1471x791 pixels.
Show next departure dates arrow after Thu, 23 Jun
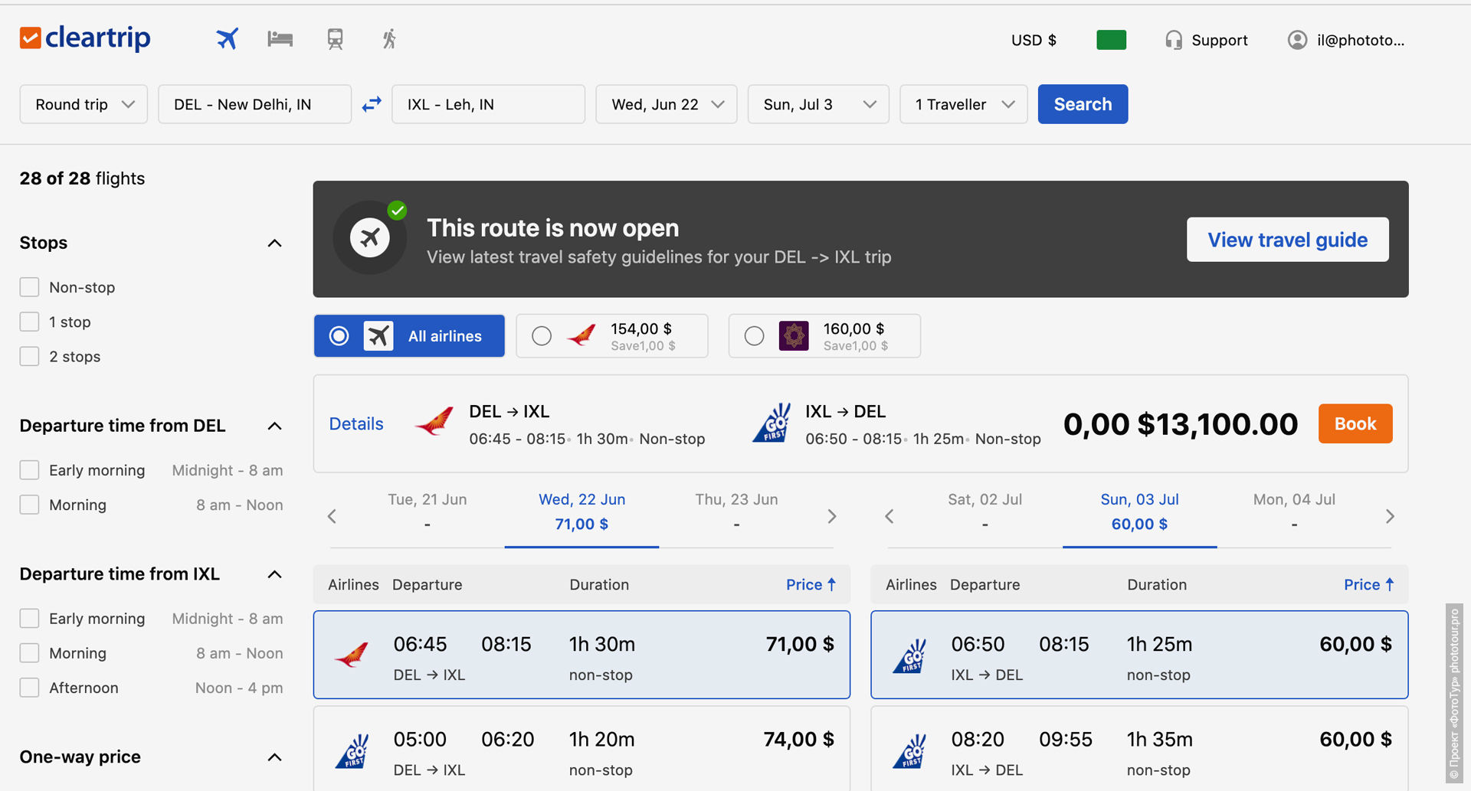pos(832,516)
